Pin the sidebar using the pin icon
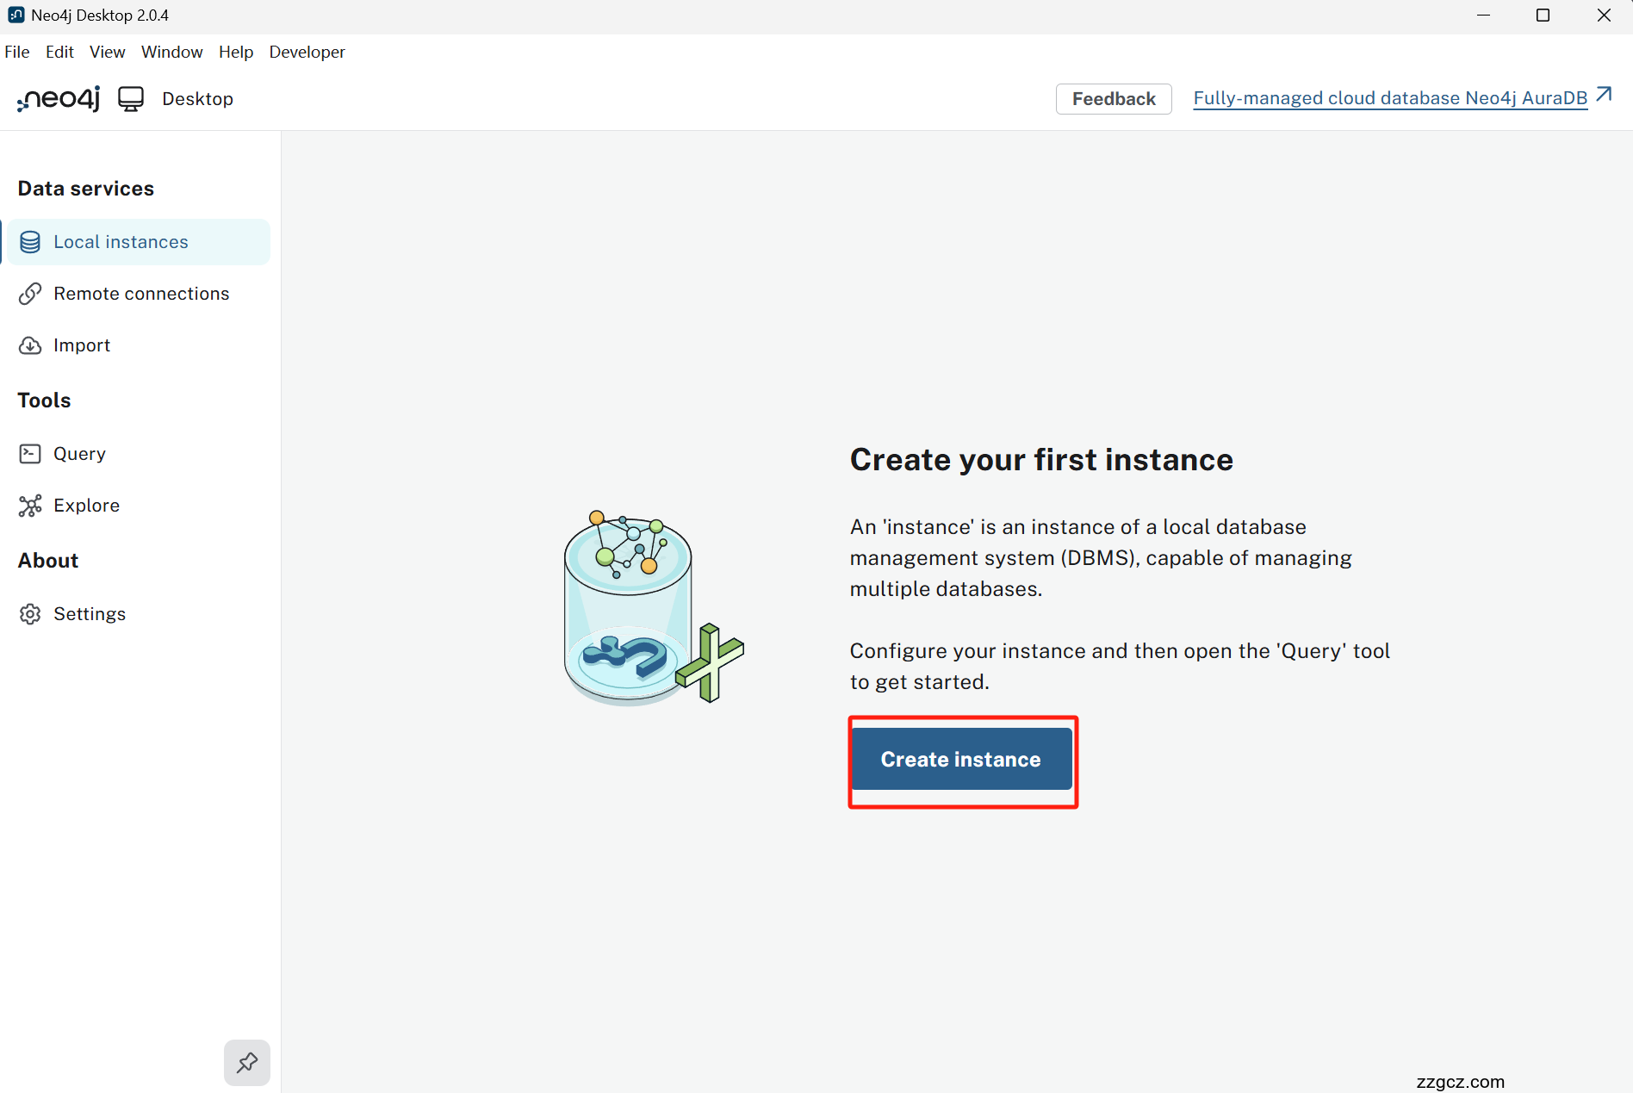The image size is (1633, 1093). coord(247,1062)
